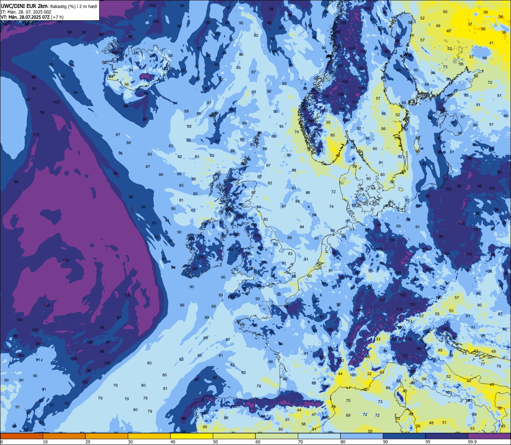The image size is (511, 445).
Task: Click the legend tick label "40"
Action: pyautogui.click(x=172, y=442)
